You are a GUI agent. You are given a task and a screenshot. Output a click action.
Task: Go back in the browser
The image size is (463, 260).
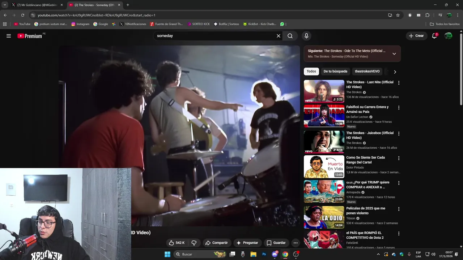[x=5, y=15]
